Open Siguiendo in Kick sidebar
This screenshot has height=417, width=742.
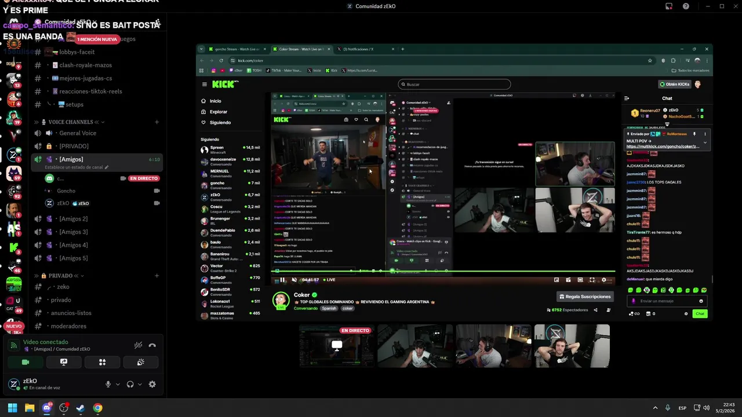(x=220, y=123)
